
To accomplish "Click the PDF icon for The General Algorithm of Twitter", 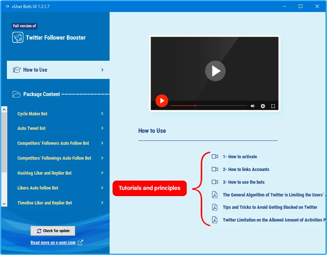I will [215, 195].
